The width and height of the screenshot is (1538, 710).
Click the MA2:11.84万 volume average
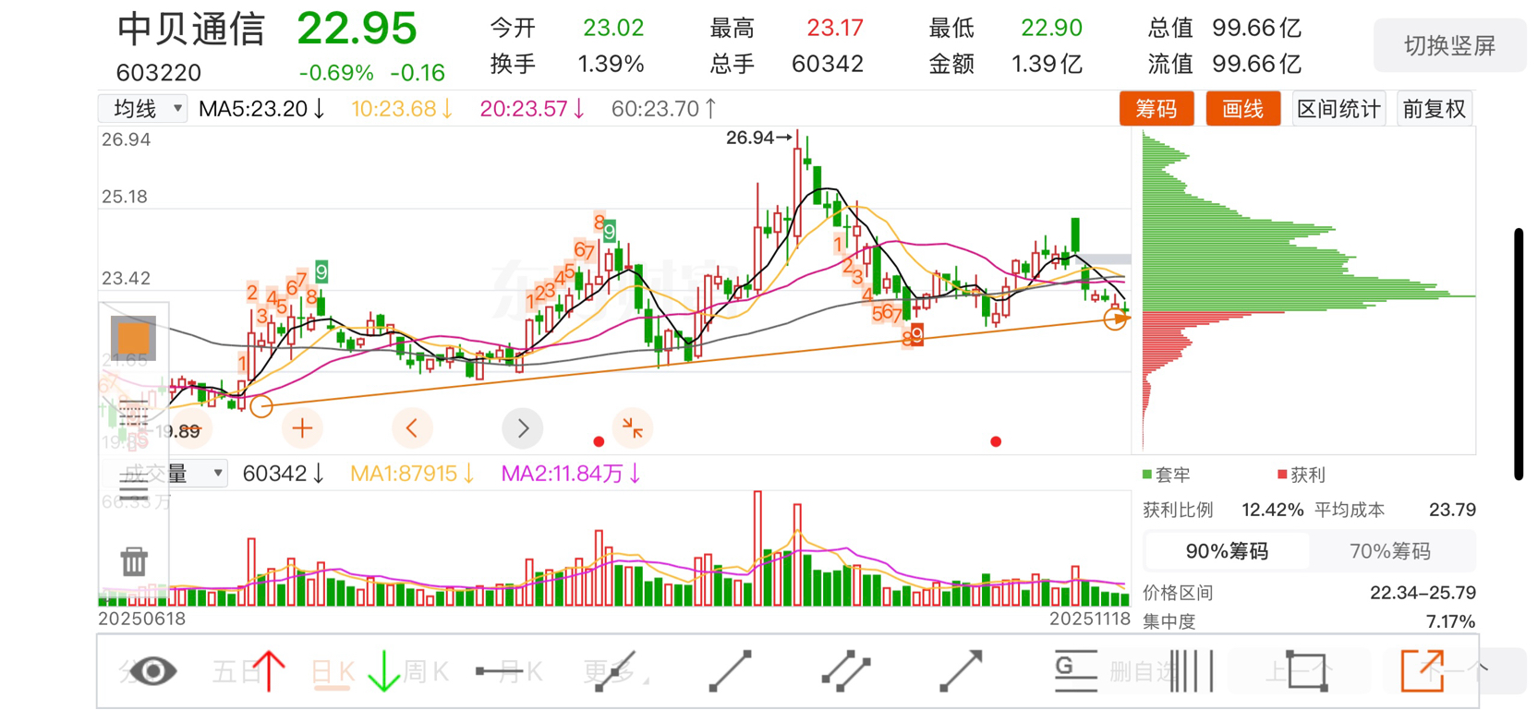tap(571, 474)
